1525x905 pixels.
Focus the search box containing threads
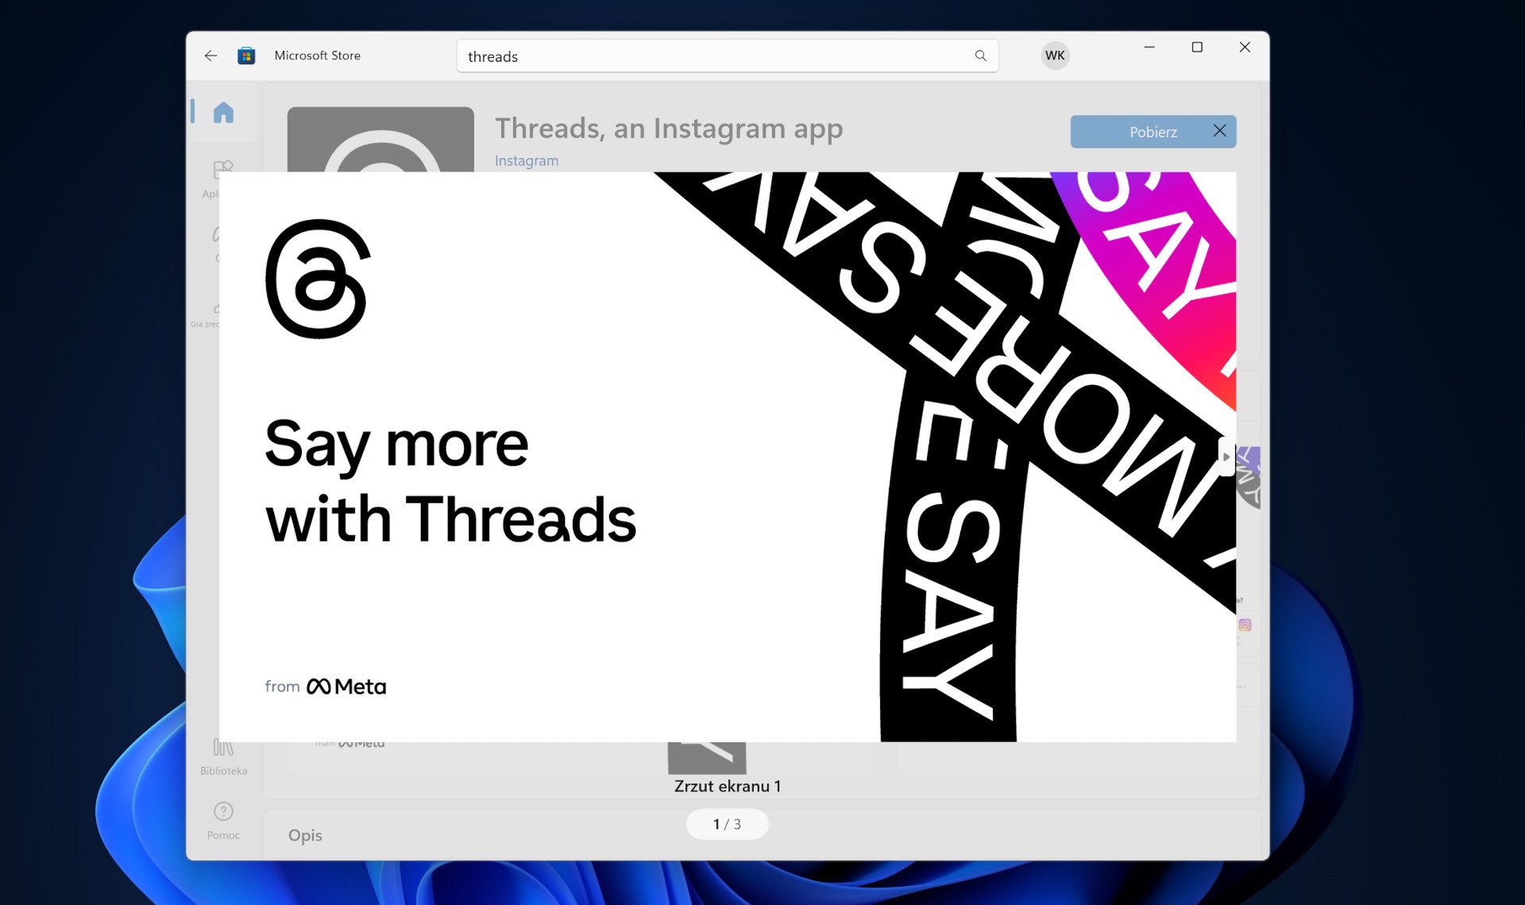[728, 56]
